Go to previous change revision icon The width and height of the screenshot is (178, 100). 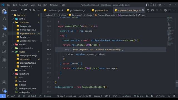(152, 10)
